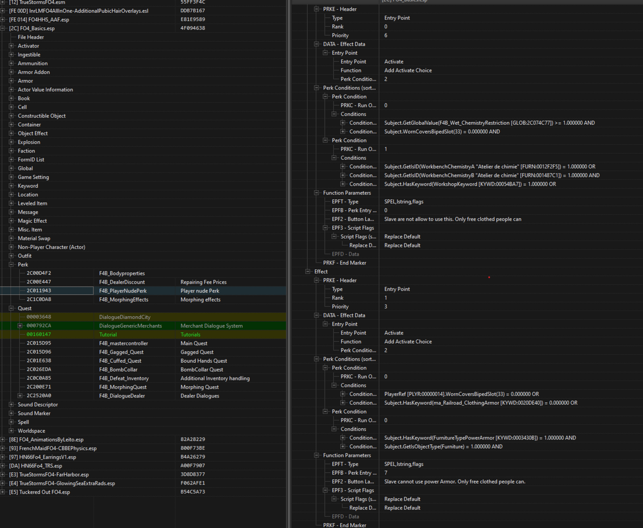Select perk record 2C00D4F2 F4B_Bodyproperties
The width and height of the screenshot is (643, 528).
[x=143, y=273]
